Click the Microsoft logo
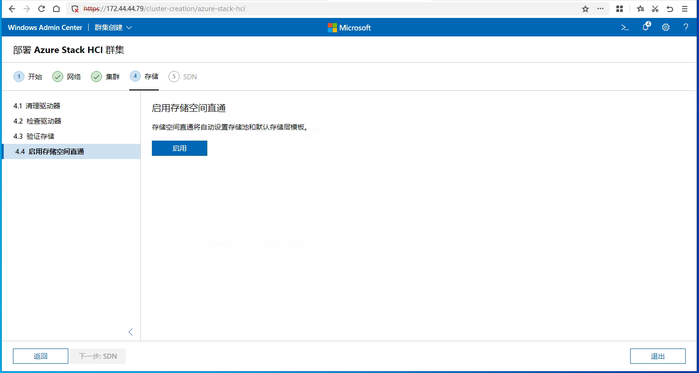Image resolution: width=699 pixels, height=373 pixels. 349,28
